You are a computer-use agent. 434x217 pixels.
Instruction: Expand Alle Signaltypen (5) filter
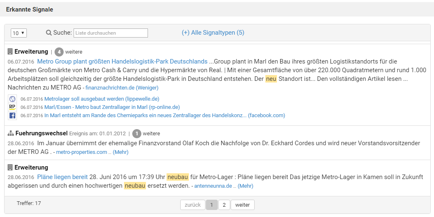[213, 33]
